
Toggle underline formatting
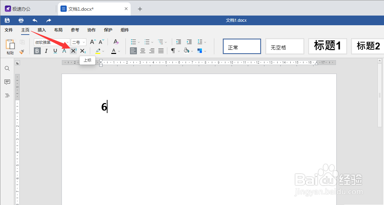(55, 51)
